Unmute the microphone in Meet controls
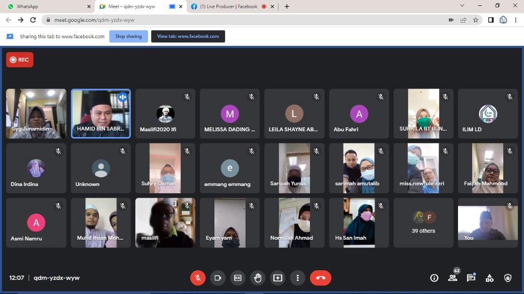Viewport: 524px width, 294px height. pyautogui.click(x=198, y=278)
